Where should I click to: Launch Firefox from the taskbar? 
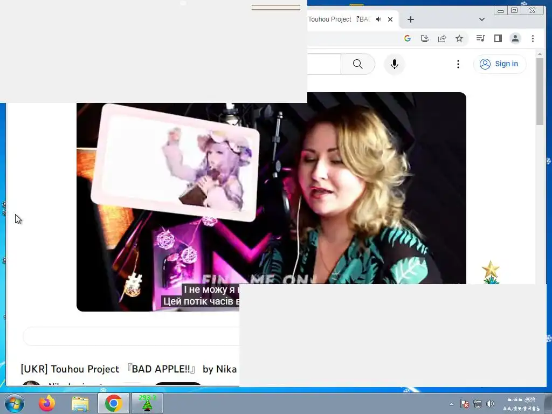(x=47, y=403)
